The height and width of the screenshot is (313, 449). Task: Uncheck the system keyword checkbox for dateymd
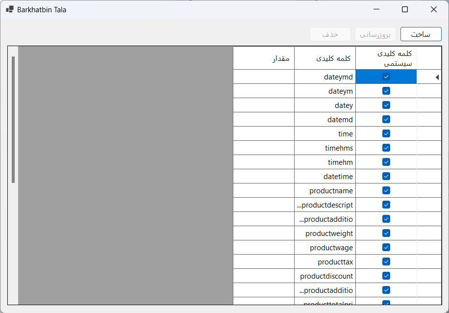tap(386, 77)
